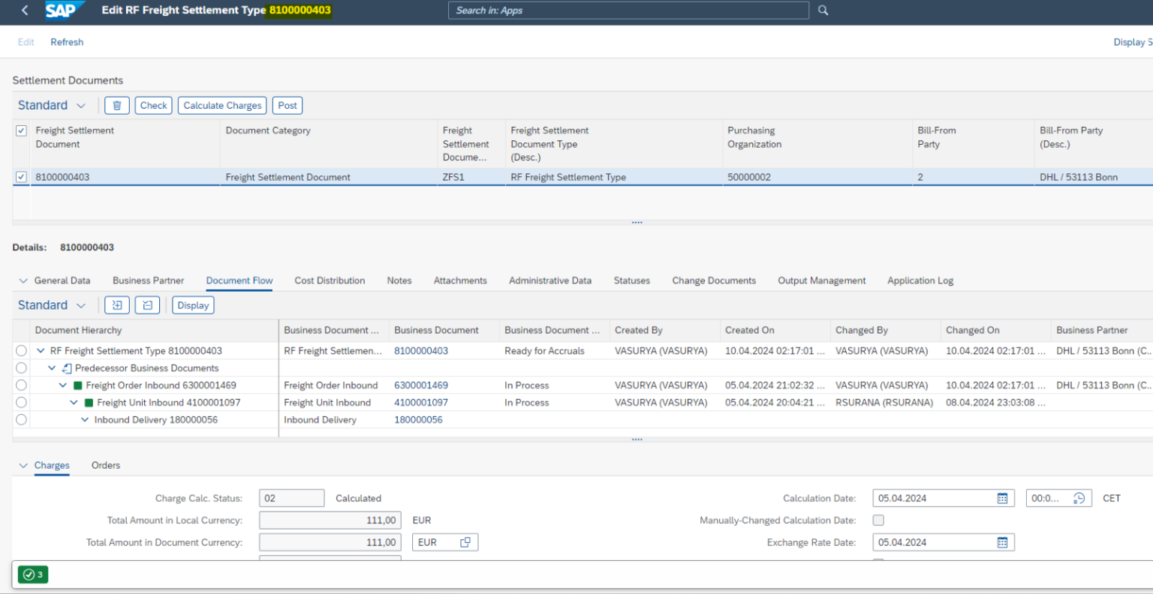Collapse the Charges section chevron
1153x594 pixels.
coord(23,465)
